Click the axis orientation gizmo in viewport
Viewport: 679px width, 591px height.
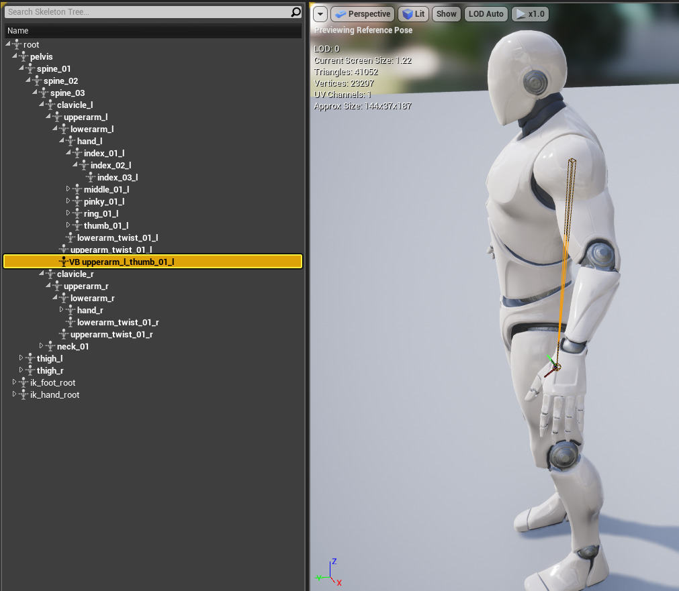click(x=328, y=572)
